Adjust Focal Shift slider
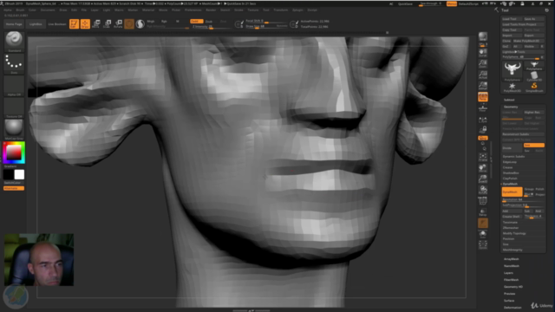Screen dimensions: 555x312 point(265,21)
